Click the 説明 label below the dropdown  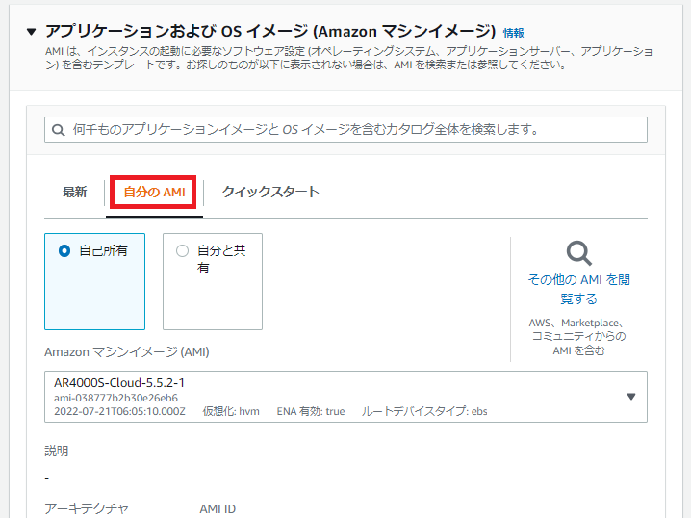pyautogui.click(x=57, y=451)
